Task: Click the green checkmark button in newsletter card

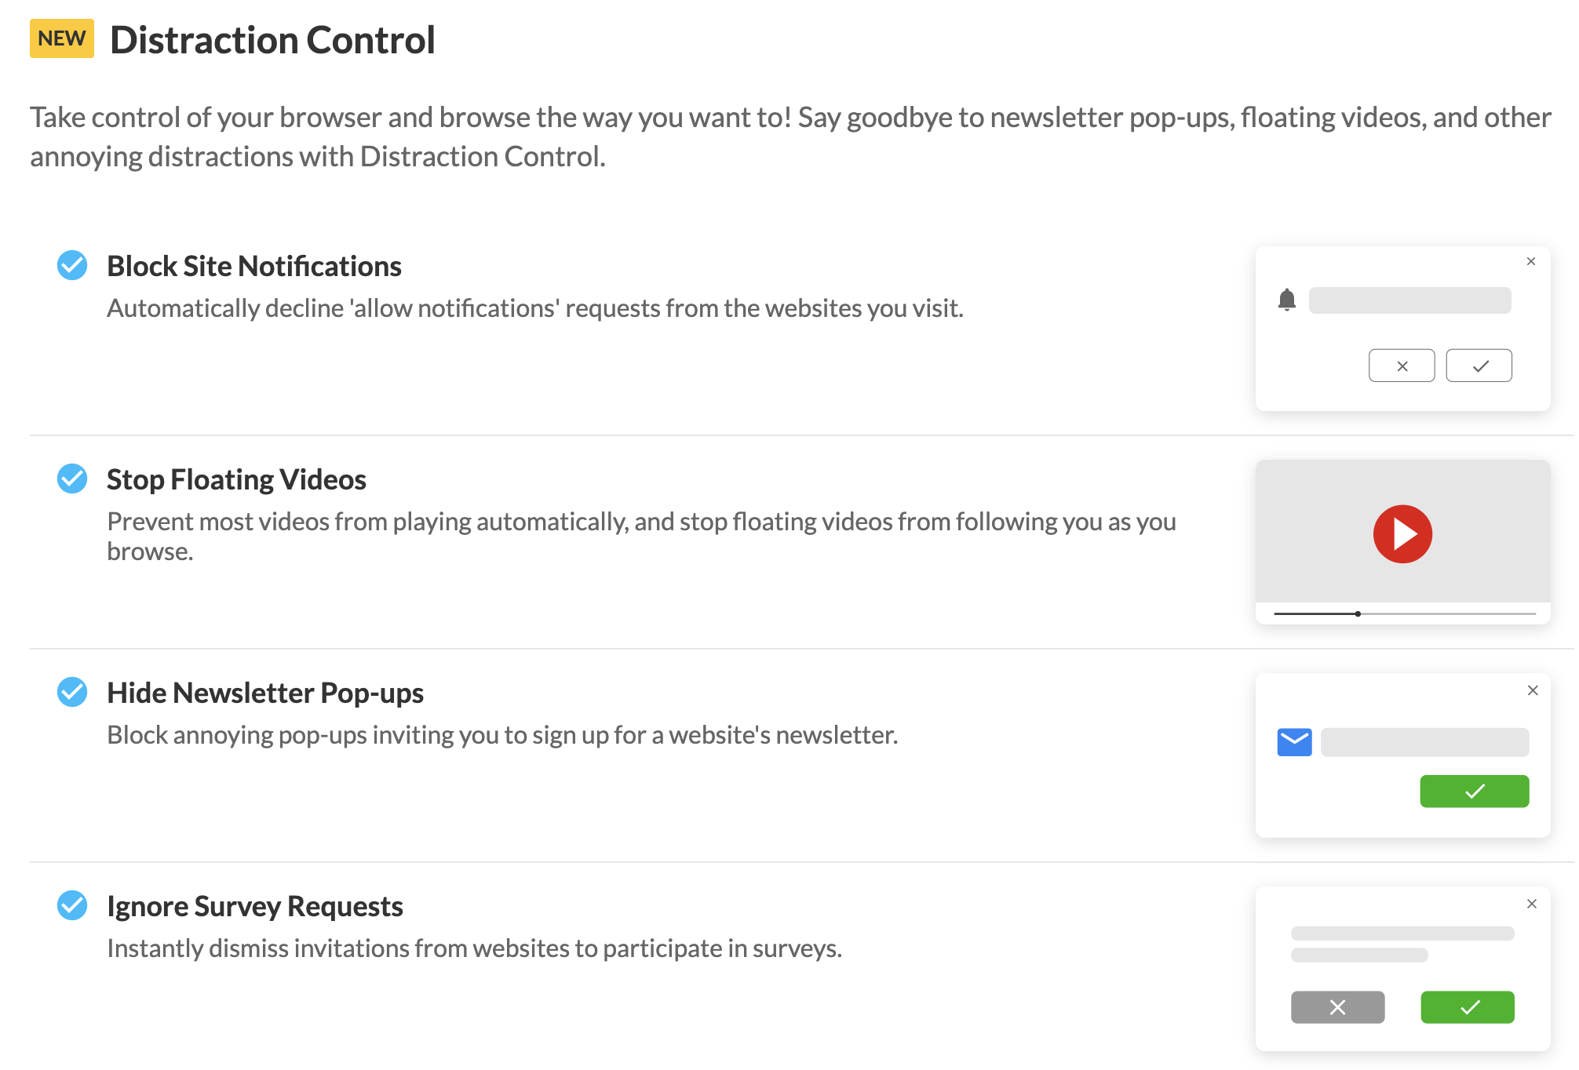Action: [x=1475, y=792]
